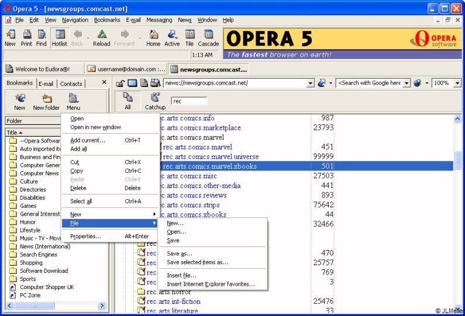The width and height of the screenshot is (465, 316).
Task: Click the All newsgroups icon
Action: [128, 101]
